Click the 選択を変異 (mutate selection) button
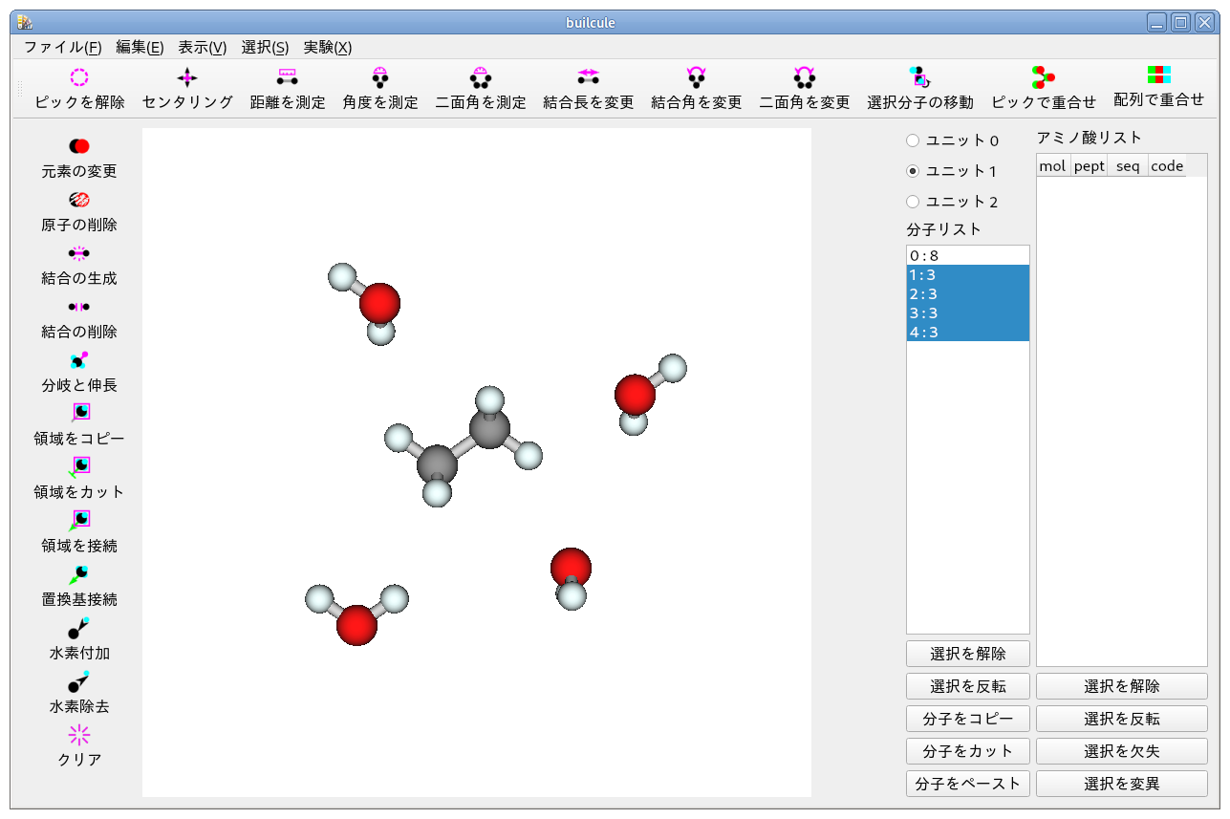Viewport: 1230px width, 819px height. coord(1120,783)
